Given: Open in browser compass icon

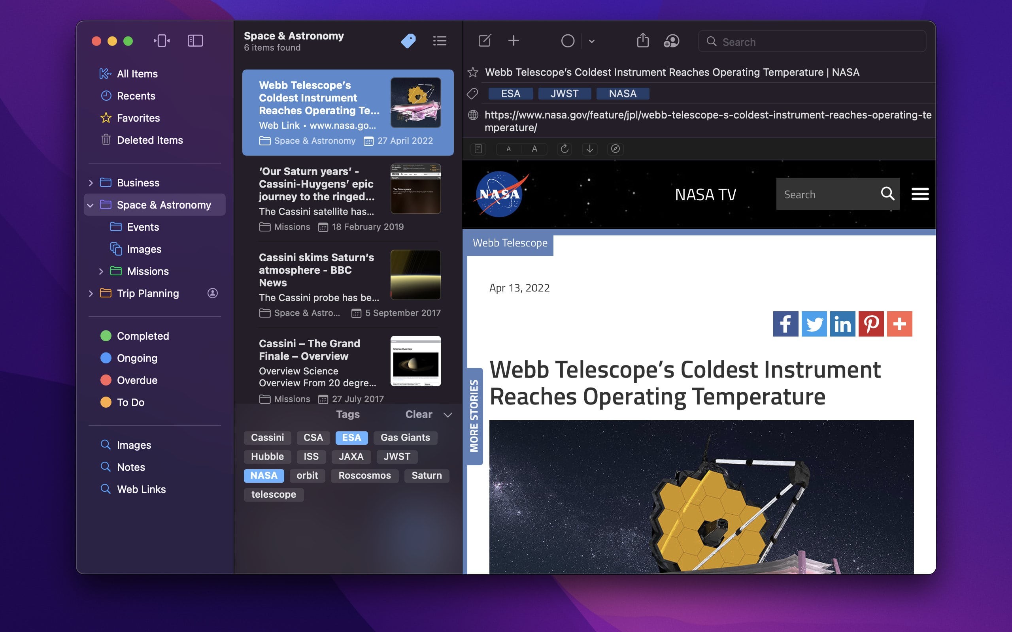Looking at the screenshot, I should point(615,149).
